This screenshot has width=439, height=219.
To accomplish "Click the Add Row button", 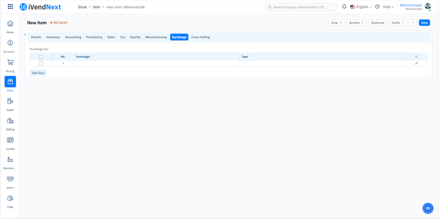I will click(38, 73).
